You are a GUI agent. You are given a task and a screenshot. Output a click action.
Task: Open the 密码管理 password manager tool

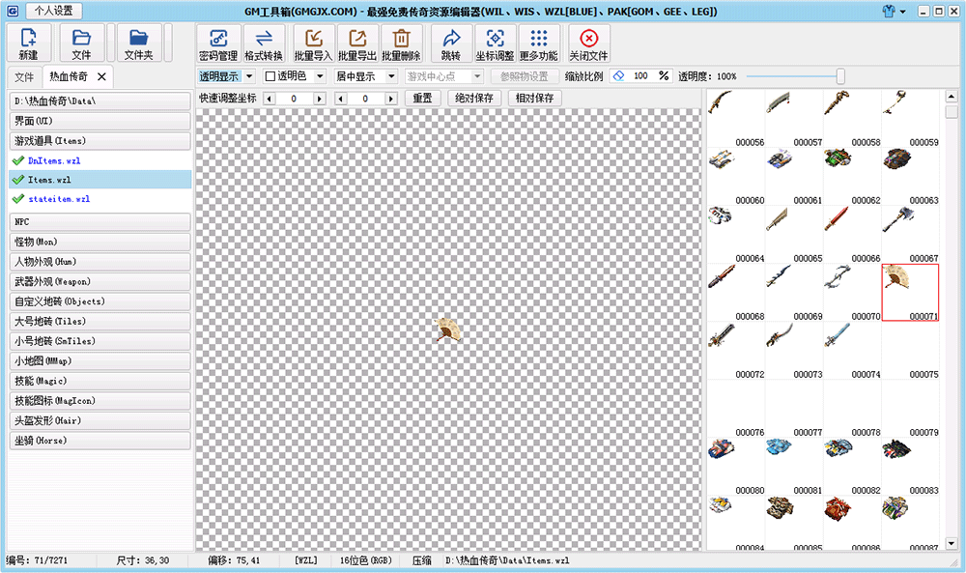click(217, 43)
